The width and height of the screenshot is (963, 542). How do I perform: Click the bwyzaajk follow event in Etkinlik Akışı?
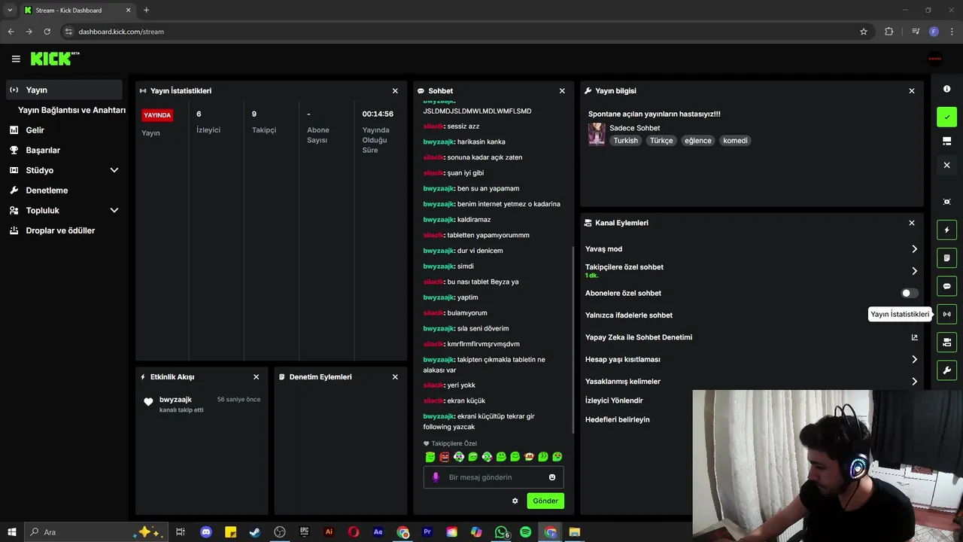(202, 404)
